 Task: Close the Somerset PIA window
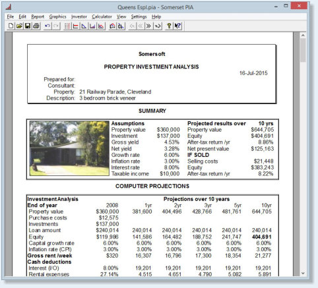[x=299, y=6]
